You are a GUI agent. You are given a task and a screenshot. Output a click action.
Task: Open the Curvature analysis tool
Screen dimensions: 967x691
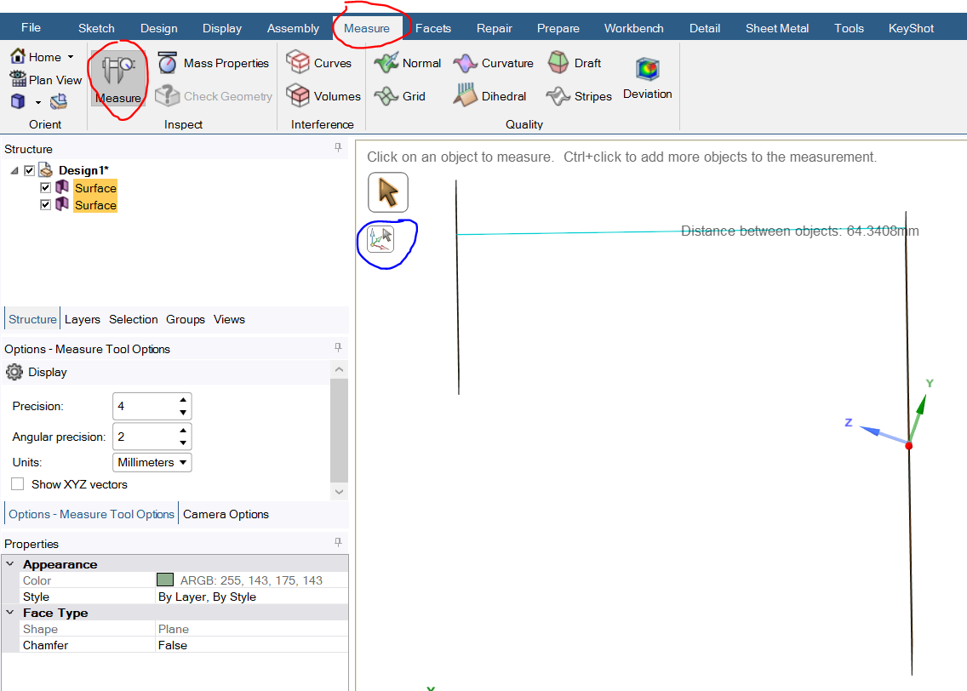point(494,63)
